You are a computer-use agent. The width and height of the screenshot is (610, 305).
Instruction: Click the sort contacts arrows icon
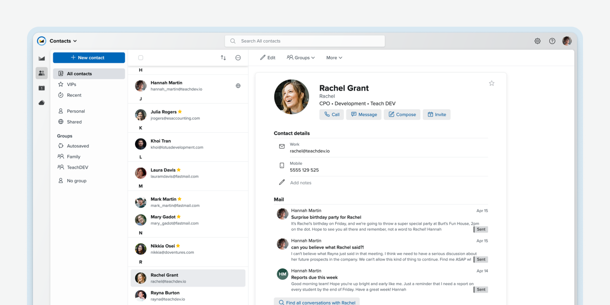coord(223,58)
